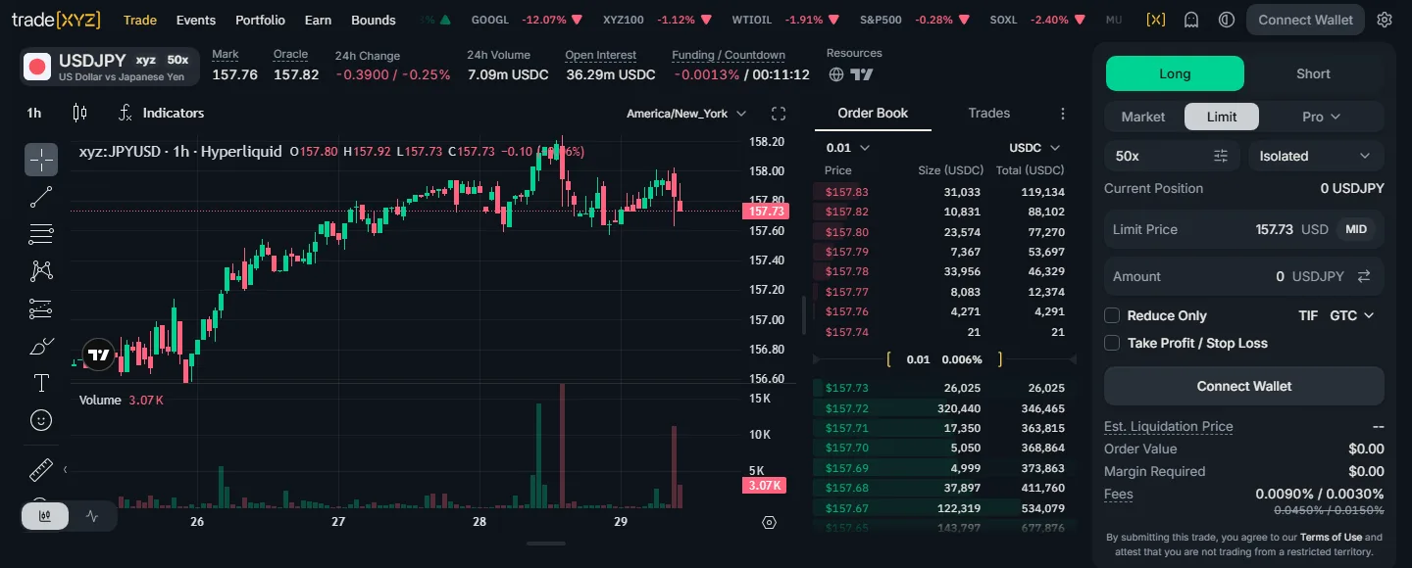Open the long/short position forecasting tool

(x=41, y=308)
